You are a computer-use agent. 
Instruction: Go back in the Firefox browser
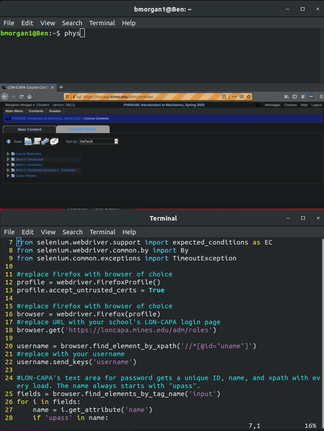pos(4,97)
